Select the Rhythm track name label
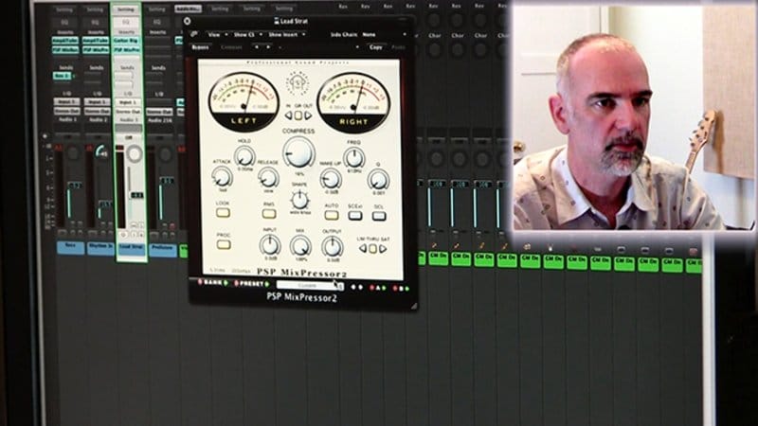The image size is (758, 426). click(x=100, y=247)
